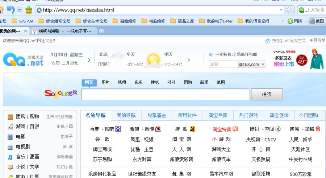Open the 液晶之家 bookmark folder
The width and height of the screenshot is (326, 178).
[x=182, y=21]
